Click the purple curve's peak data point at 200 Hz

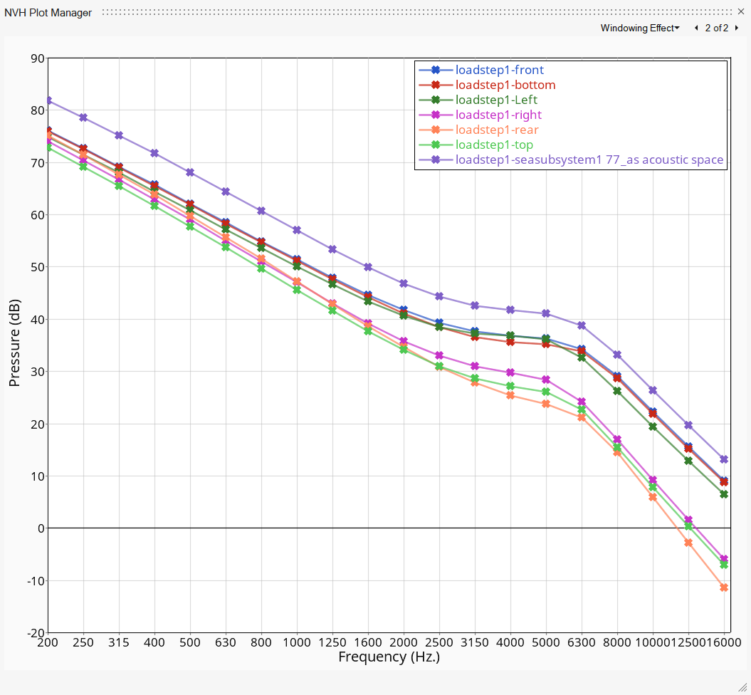(49, 100)
